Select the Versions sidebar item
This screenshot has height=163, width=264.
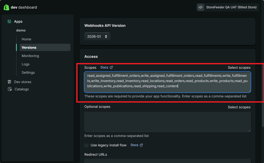[x=29, y=47]
